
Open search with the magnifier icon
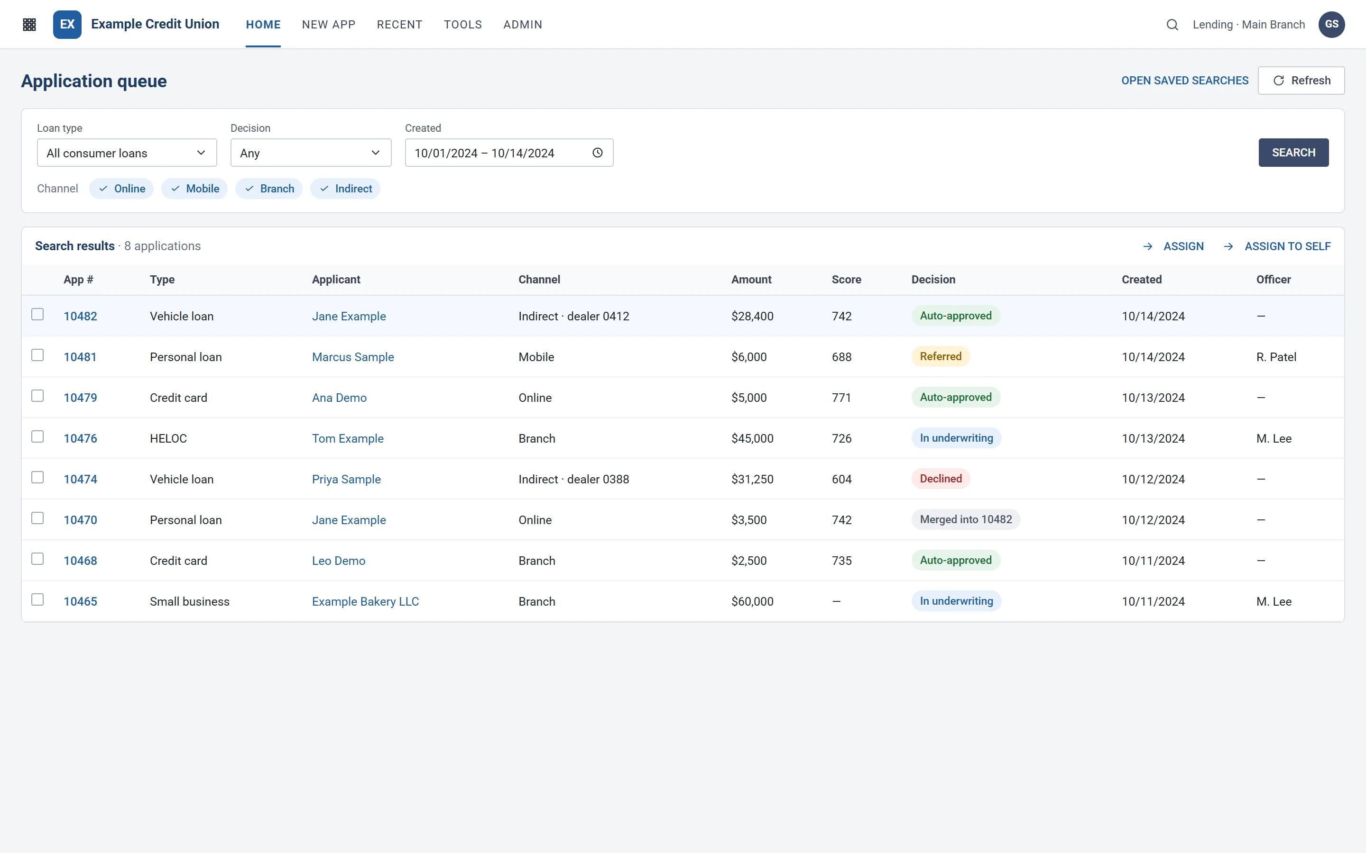click(1172, 24)
